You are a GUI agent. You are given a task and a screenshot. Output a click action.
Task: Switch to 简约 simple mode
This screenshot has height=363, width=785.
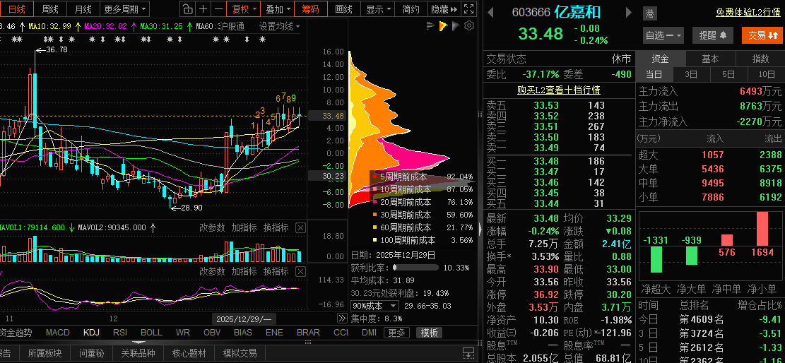tap(411, 8)
